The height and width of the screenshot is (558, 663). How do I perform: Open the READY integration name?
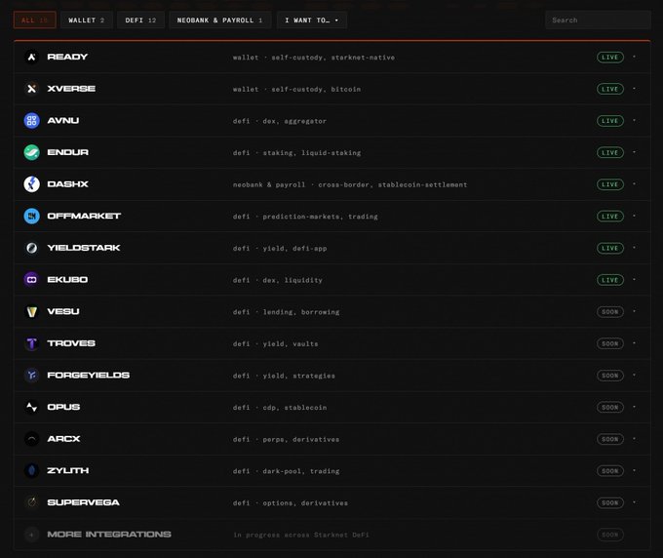tap(67, 57)
